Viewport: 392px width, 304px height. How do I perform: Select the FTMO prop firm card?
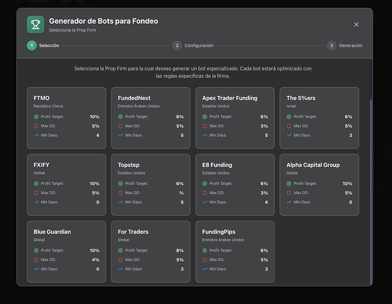[66, 118]
